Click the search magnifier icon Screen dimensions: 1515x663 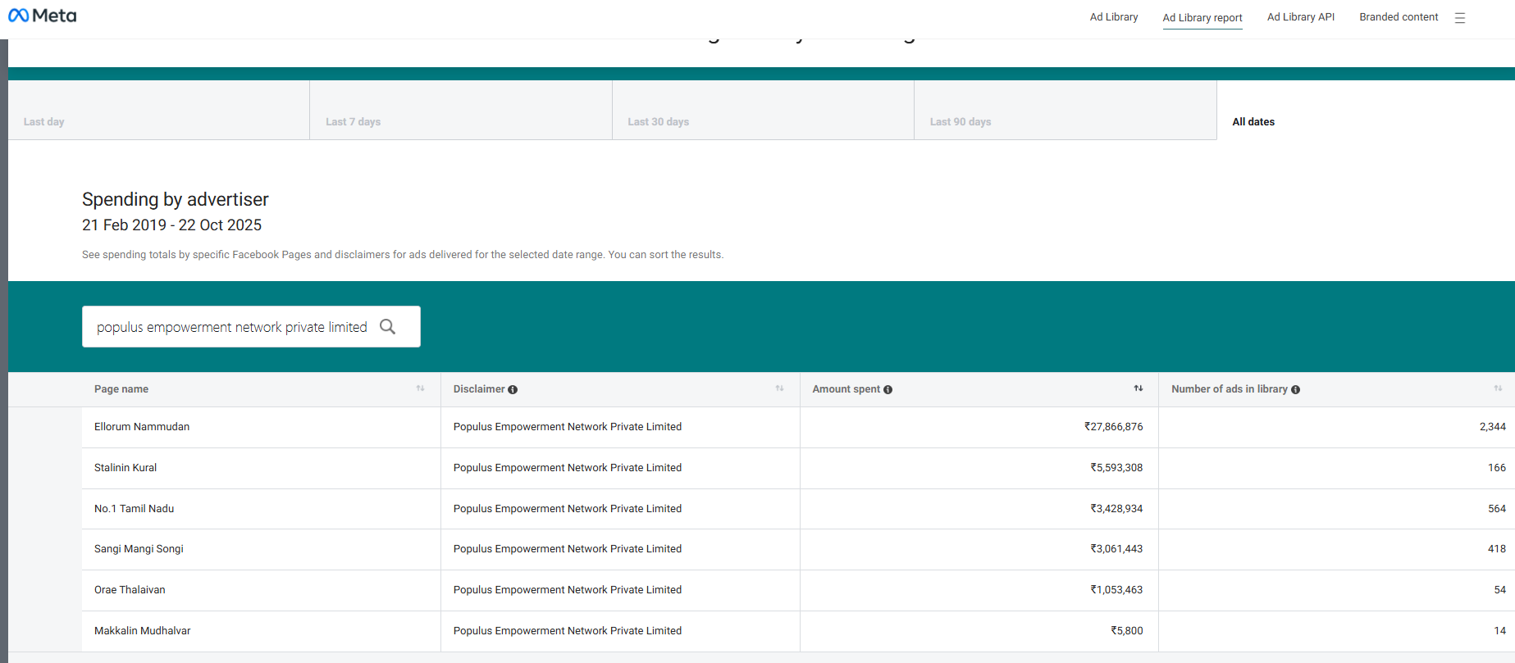pos(388,327)
